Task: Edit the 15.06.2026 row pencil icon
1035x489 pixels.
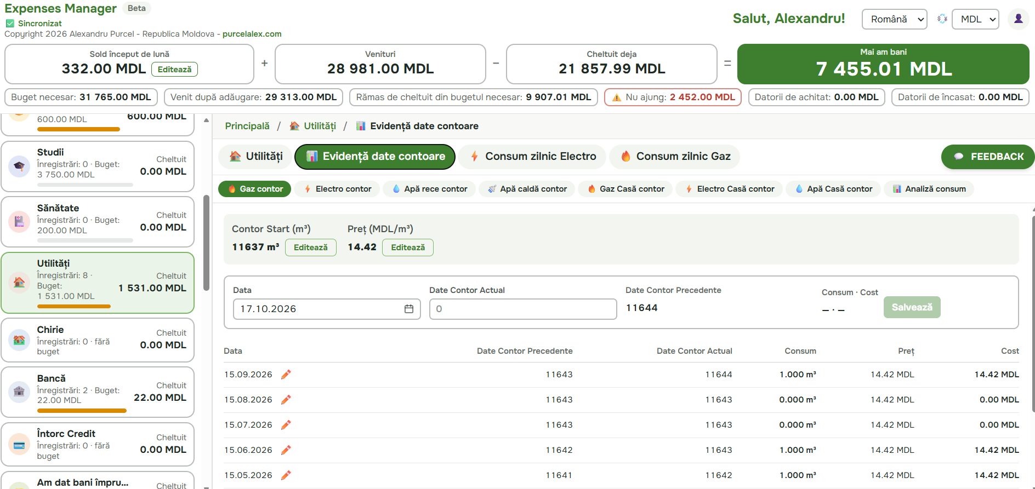Action: click(286, 450)
